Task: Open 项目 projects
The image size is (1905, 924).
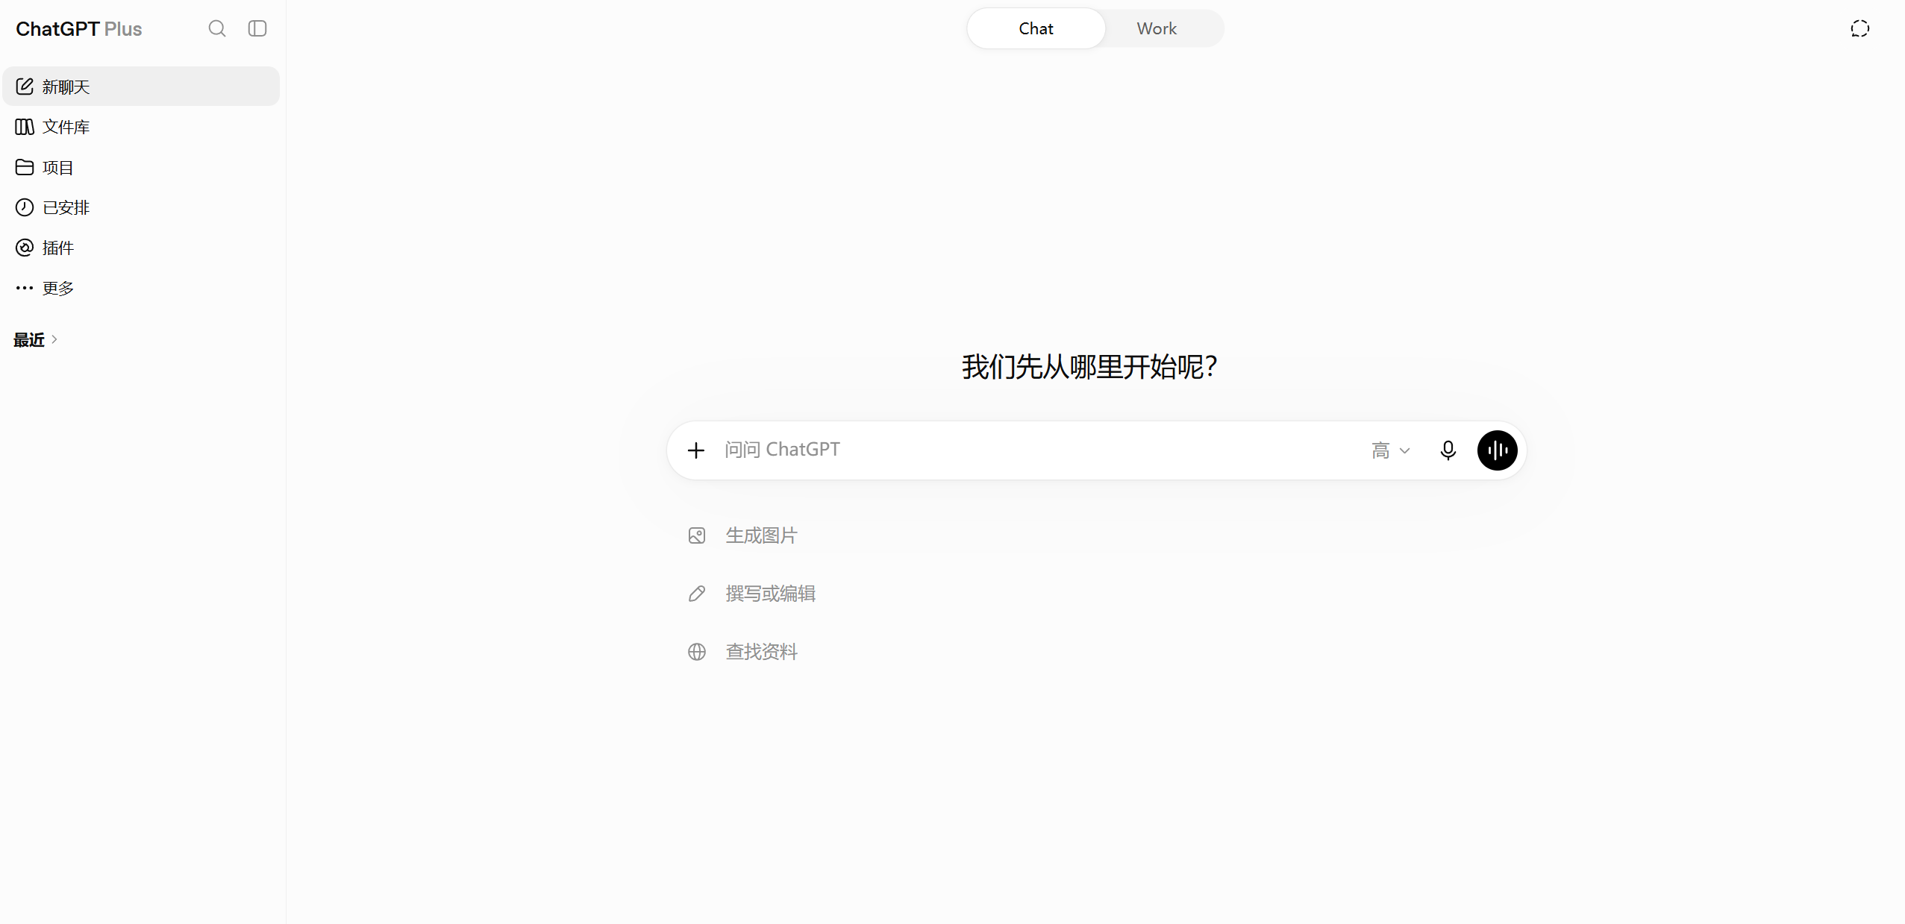Action: tap(141, 167)
